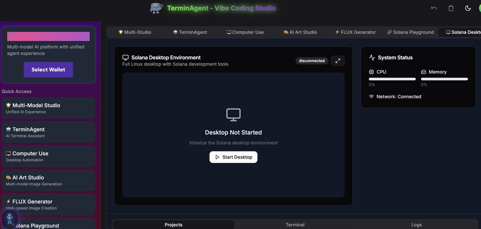This screenshot has height=229, width=481.
Task: Click the floating robot assistant icon at bottom left
Action: (x=10, y=219)
